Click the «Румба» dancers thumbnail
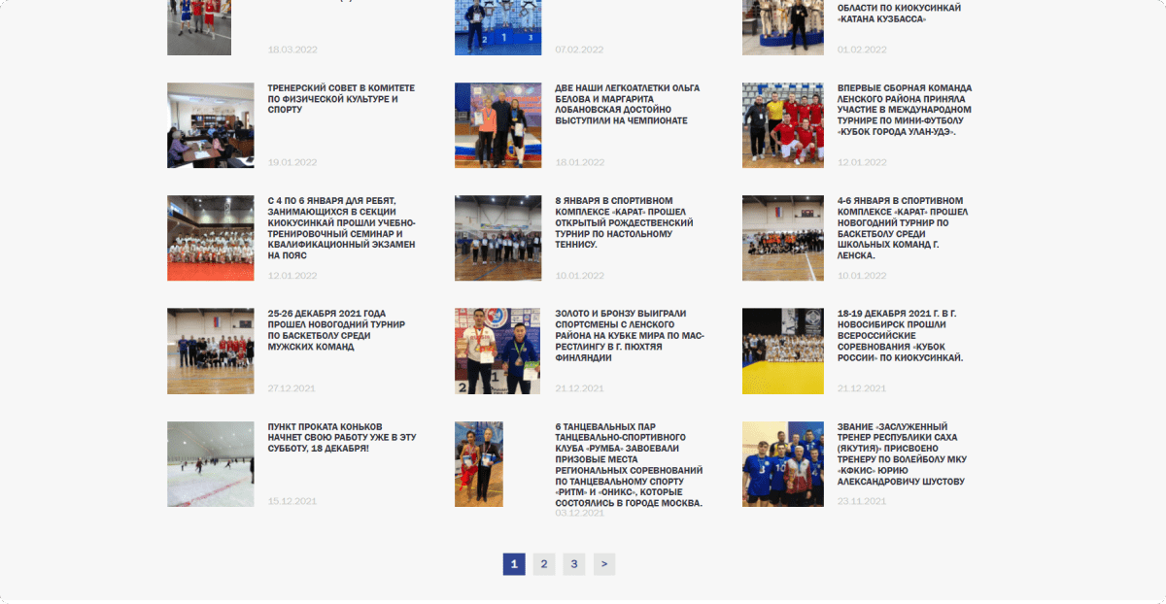 pyautogui.click(x=479, y=464)
